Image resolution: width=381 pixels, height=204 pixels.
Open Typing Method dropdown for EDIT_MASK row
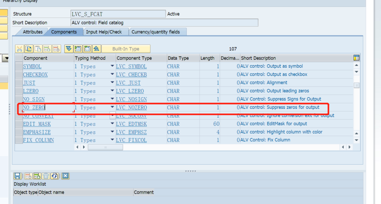[x=112, y=124]
